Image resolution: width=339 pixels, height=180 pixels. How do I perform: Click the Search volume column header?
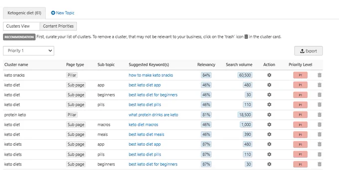(239, 65)
